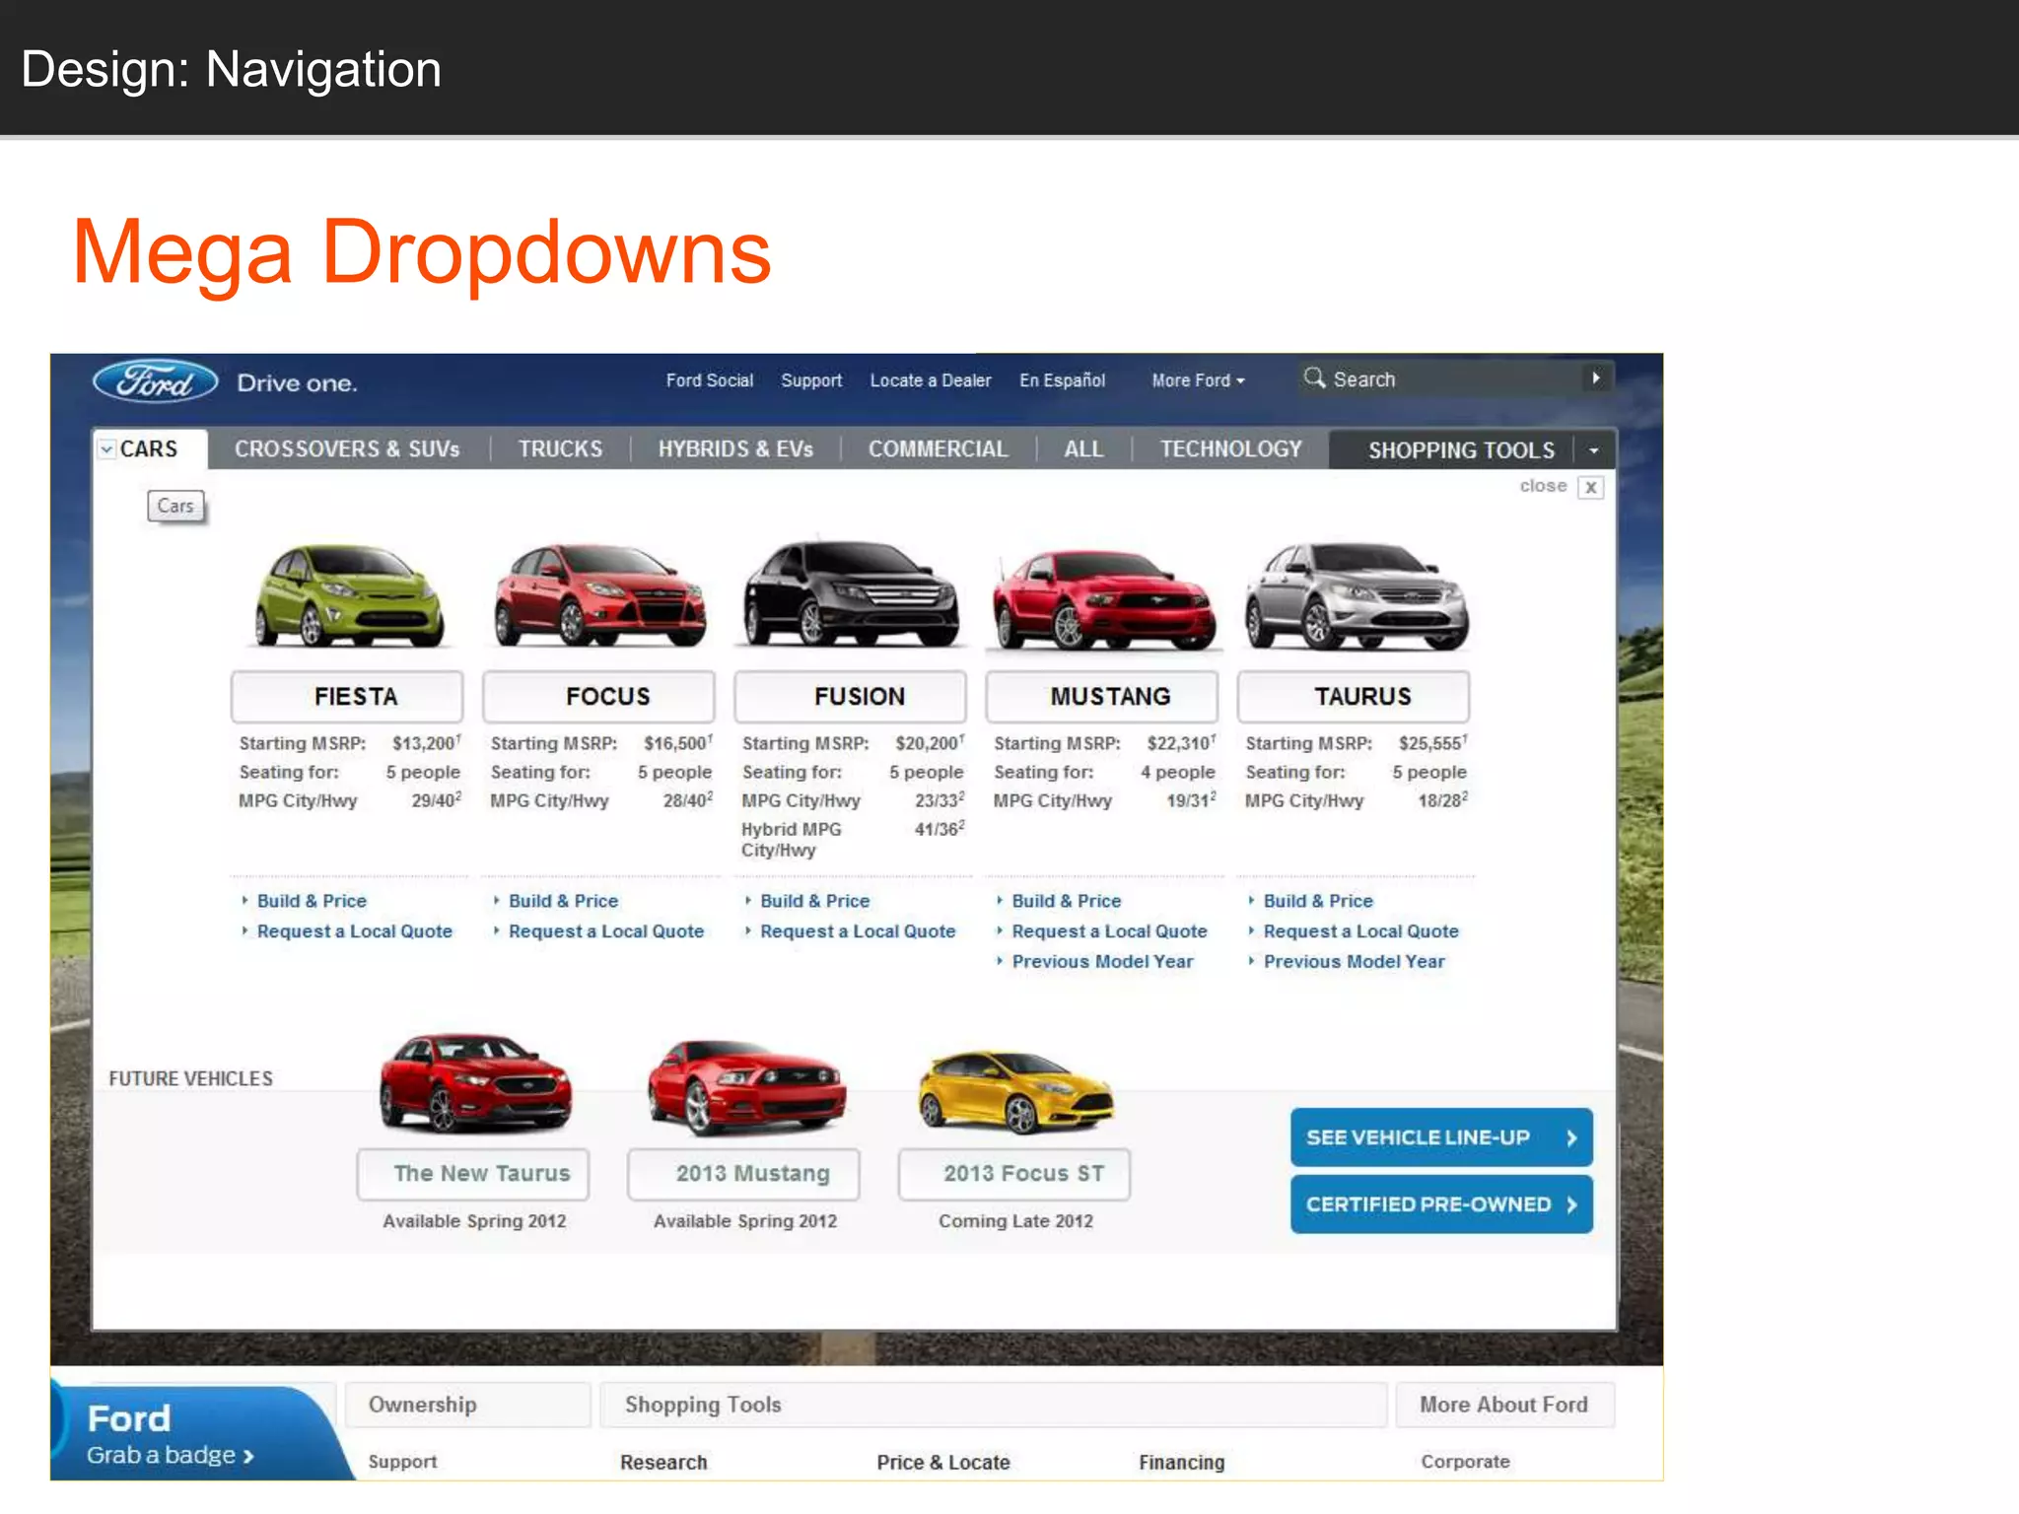2019x1514 pixels.
Task: Open the Crossovers & SUVs tab
Action: coord(347,449)
